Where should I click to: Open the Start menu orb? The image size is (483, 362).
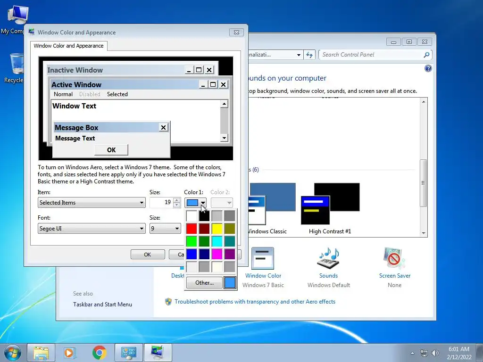pos(12,353)
